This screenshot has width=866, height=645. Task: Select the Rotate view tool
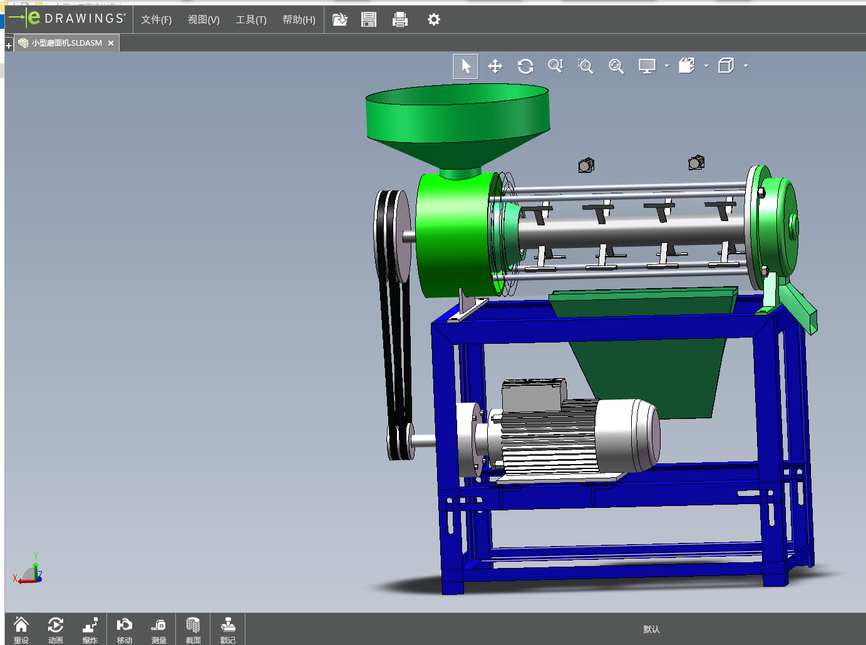pyautogui.click(x=525, y=66)
